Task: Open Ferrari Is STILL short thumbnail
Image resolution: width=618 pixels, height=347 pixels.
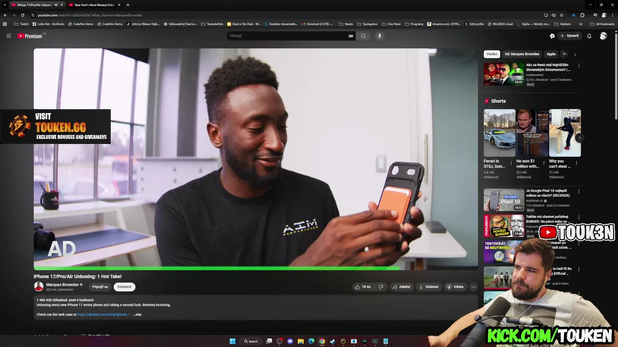Action: tap(499, 133)
